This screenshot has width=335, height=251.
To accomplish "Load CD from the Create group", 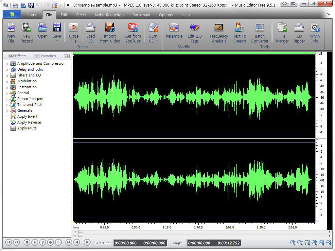I will (90, 33).
